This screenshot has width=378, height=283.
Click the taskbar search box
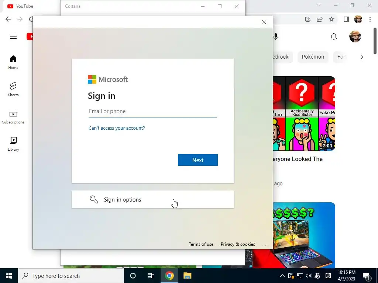71,276
